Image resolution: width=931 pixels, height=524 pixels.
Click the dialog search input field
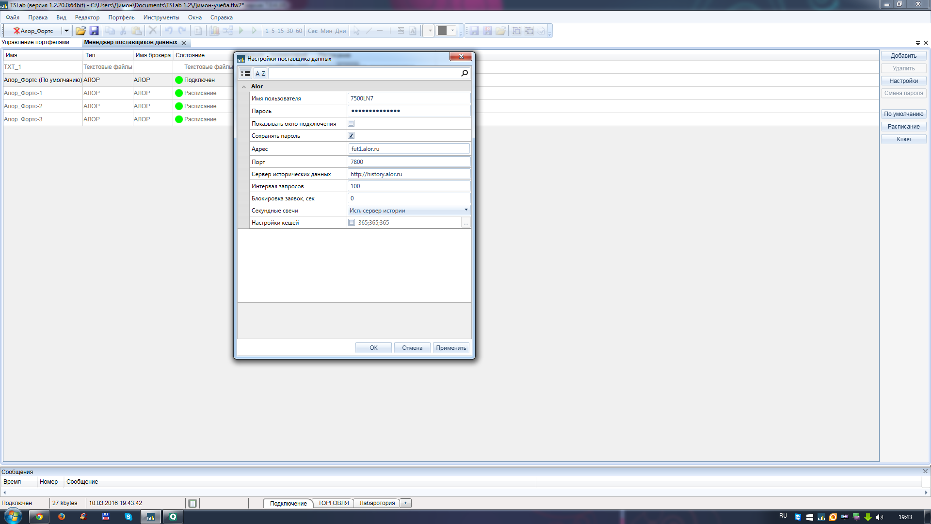point(364,73)
